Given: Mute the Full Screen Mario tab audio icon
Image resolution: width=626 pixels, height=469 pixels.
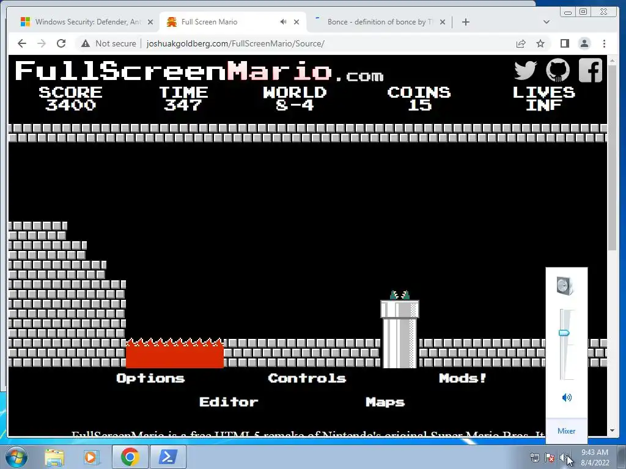Looking at the screenshot, I should click(283, 22).
